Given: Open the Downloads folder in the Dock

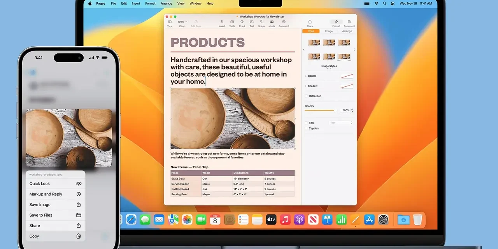Looking at the screenshot, I should click(403, 219).
